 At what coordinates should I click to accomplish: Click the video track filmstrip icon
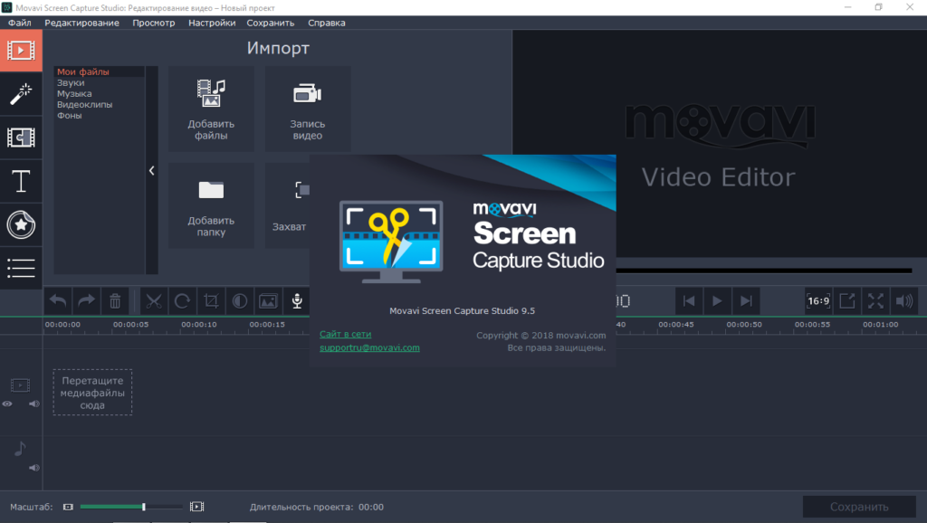[20, 385]
